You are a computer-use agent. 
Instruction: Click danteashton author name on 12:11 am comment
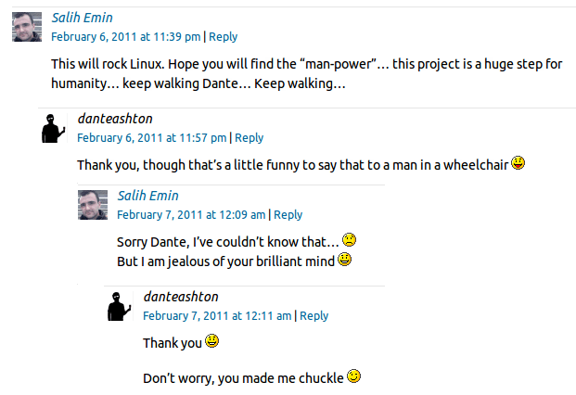(x=181, y=297)
